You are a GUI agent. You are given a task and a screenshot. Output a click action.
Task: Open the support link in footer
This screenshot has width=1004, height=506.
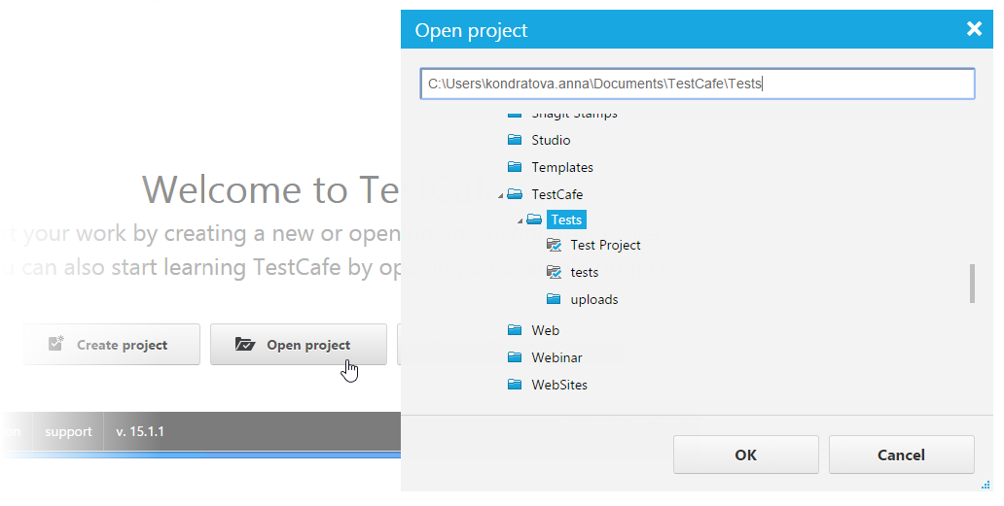68,432
